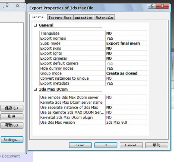This screenshot has width=174, height=162.
Task: Switch to the Texture Maps tab
Action: [60, 18]
